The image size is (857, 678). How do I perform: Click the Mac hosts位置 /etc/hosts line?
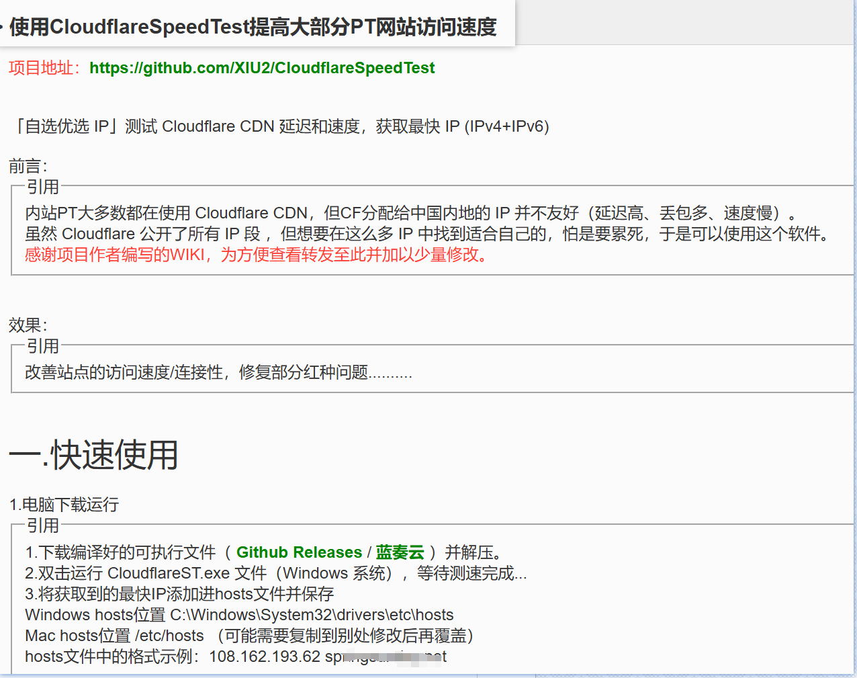[250, 636]
